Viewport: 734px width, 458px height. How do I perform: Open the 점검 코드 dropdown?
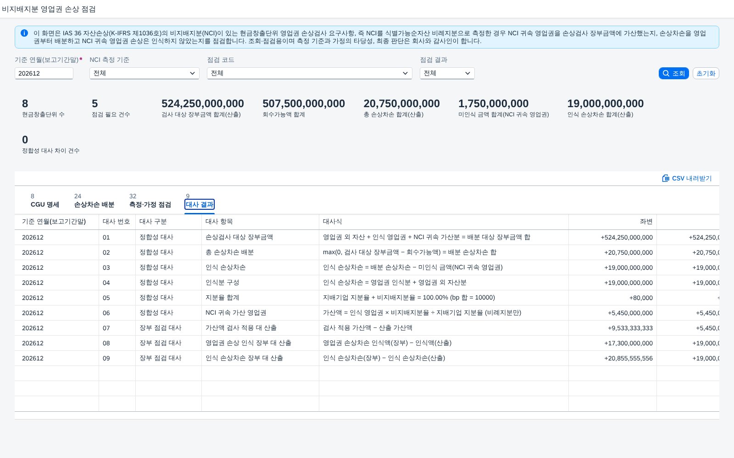click(310, 73)
